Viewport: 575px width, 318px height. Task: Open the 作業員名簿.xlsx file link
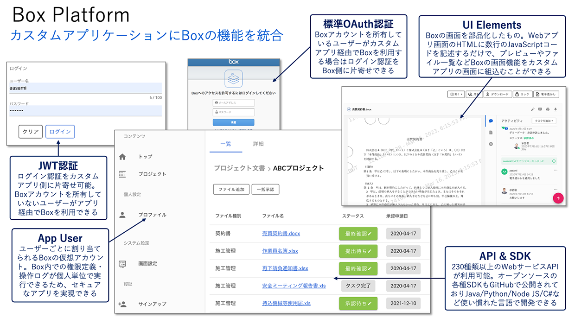pos(280,251)
